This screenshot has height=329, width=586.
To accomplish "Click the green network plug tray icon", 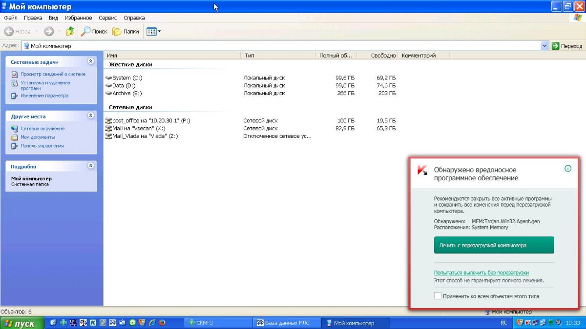I will 551,323.
